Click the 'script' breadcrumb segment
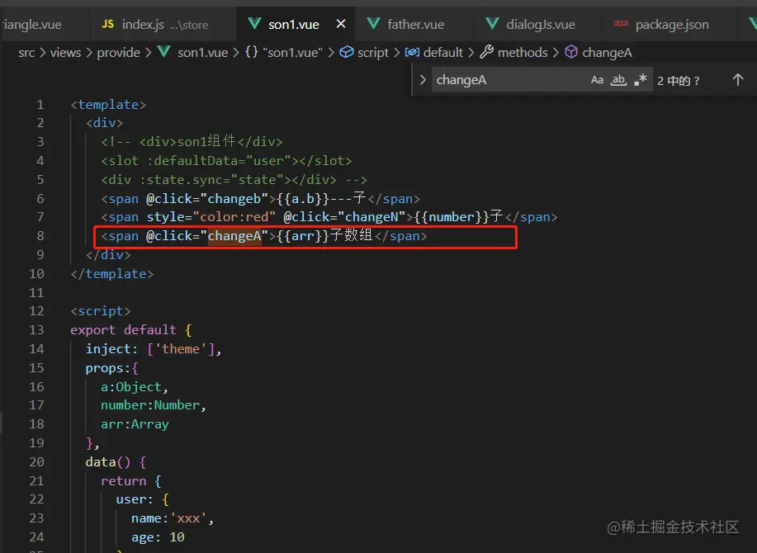 [x=372, y=53]
